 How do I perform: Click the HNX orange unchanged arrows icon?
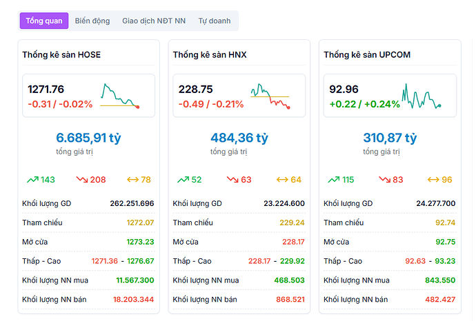coord(282,180)
